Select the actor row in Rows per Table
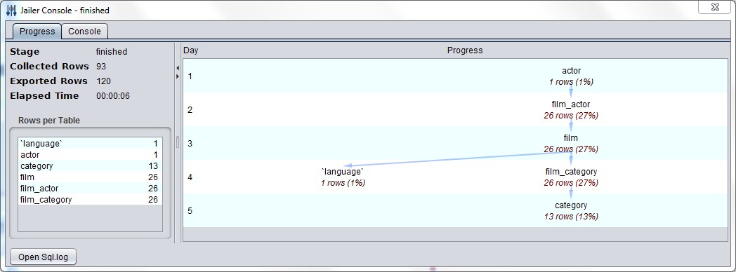The image size is (736, 272). [x=90, y=155]
